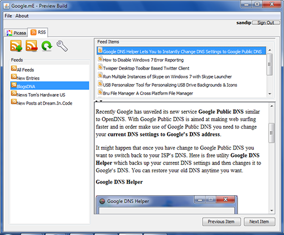Open the About menu

coord(22,16)
